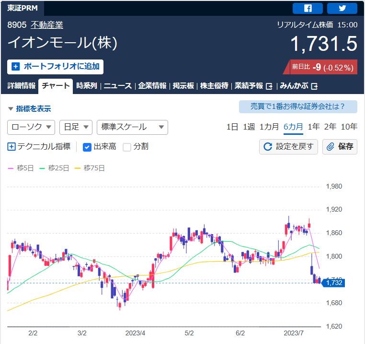Select the 1年 chart range
The image size is (365, 344).
point(314,127)
